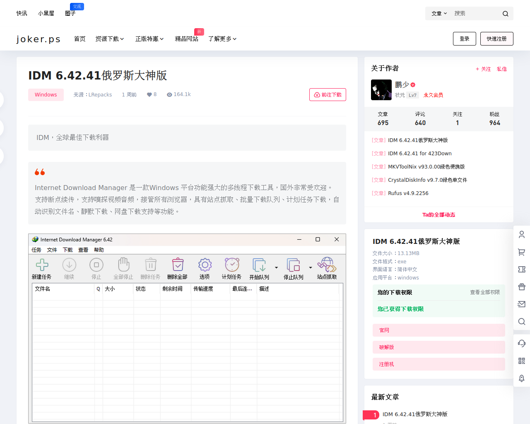Open 查看全部权限 link

click(485, 292)
